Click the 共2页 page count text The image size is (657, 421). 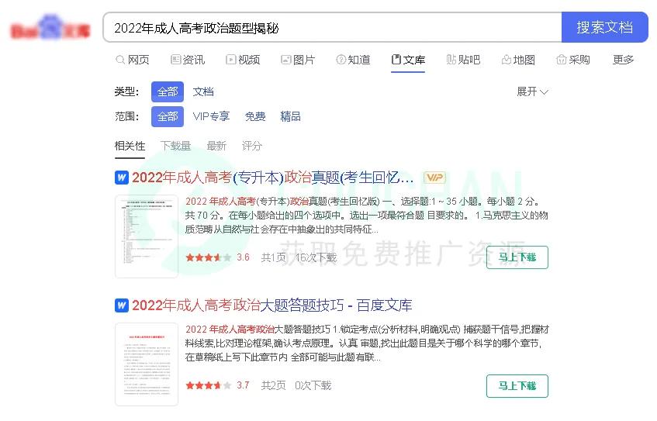[x=273, y=385]
